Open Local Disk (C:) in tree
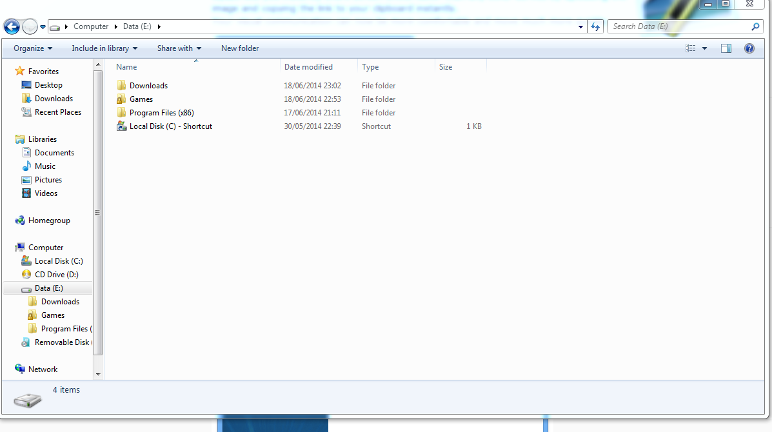This screenshot has height=432, width=772. pyautogui.click(x=59, y=260)
